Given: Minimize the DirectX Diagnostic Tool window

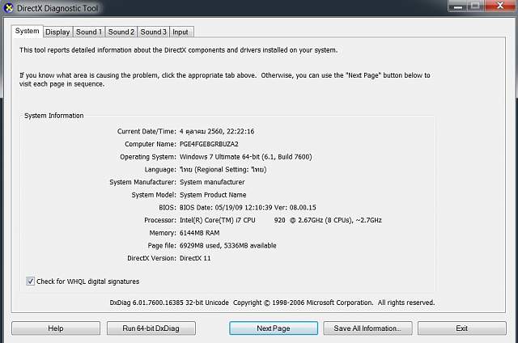Looking at the screenshot, I should tap(458, 6).
